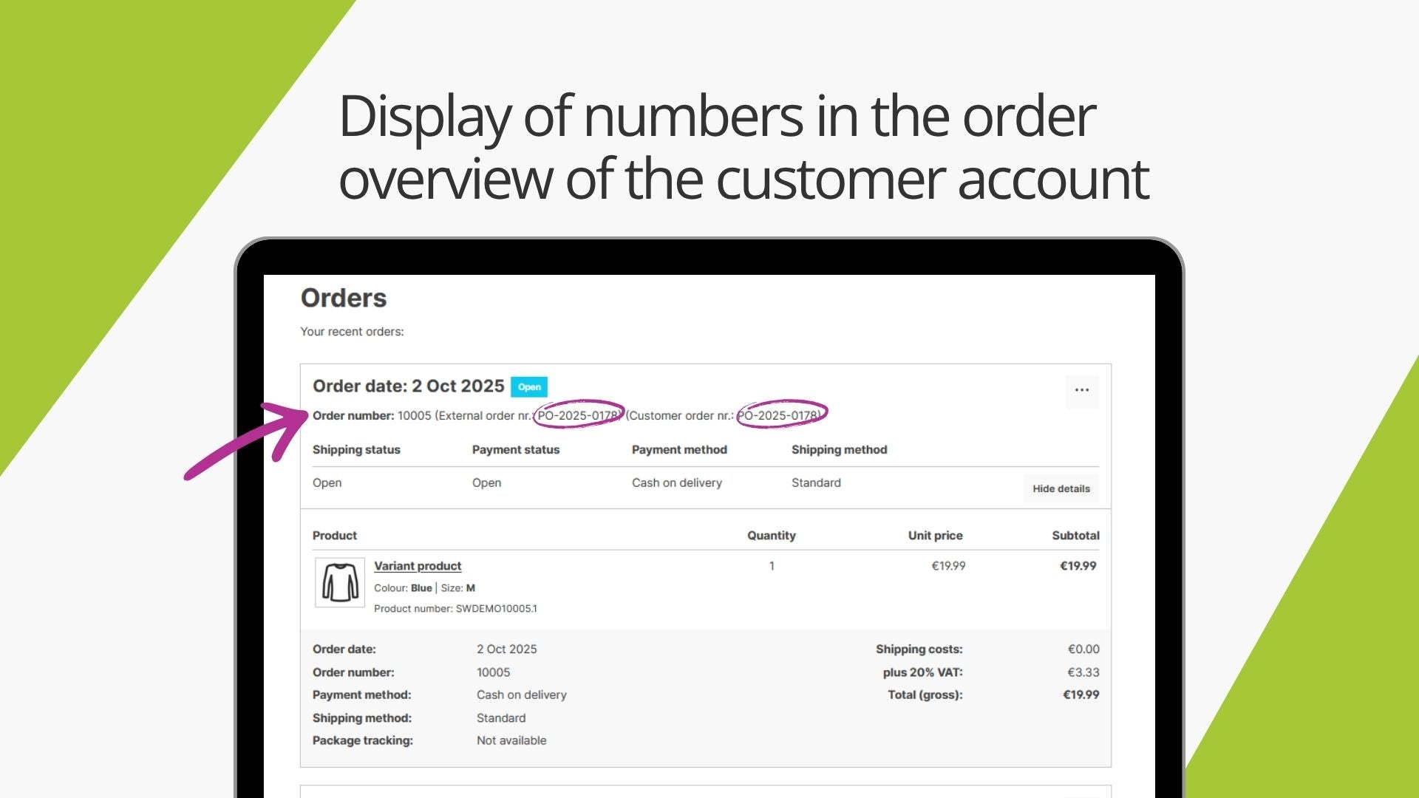The width and height of the screenshot is (1419, 798).
Task: Click the Payment status column header
Action: 516,450
